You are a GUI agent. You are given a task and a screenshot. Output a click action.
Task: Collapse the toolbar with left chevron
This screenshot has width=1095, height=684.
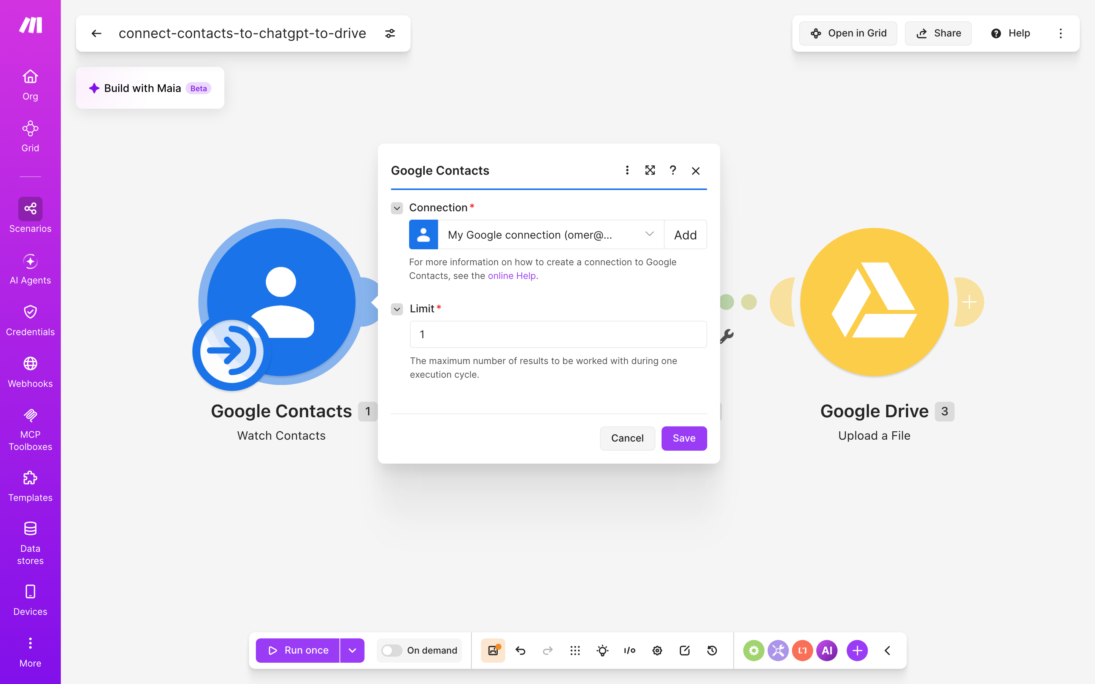click(887, 650)
